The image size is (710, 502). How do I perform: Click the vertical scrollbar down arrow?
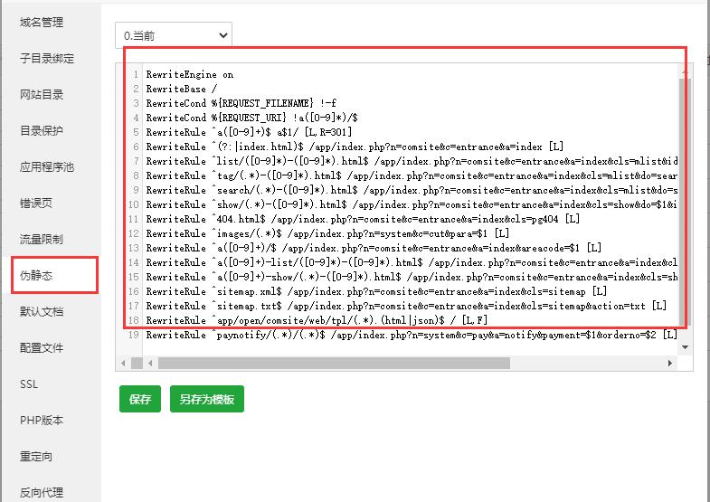click(x=685, y=347)
